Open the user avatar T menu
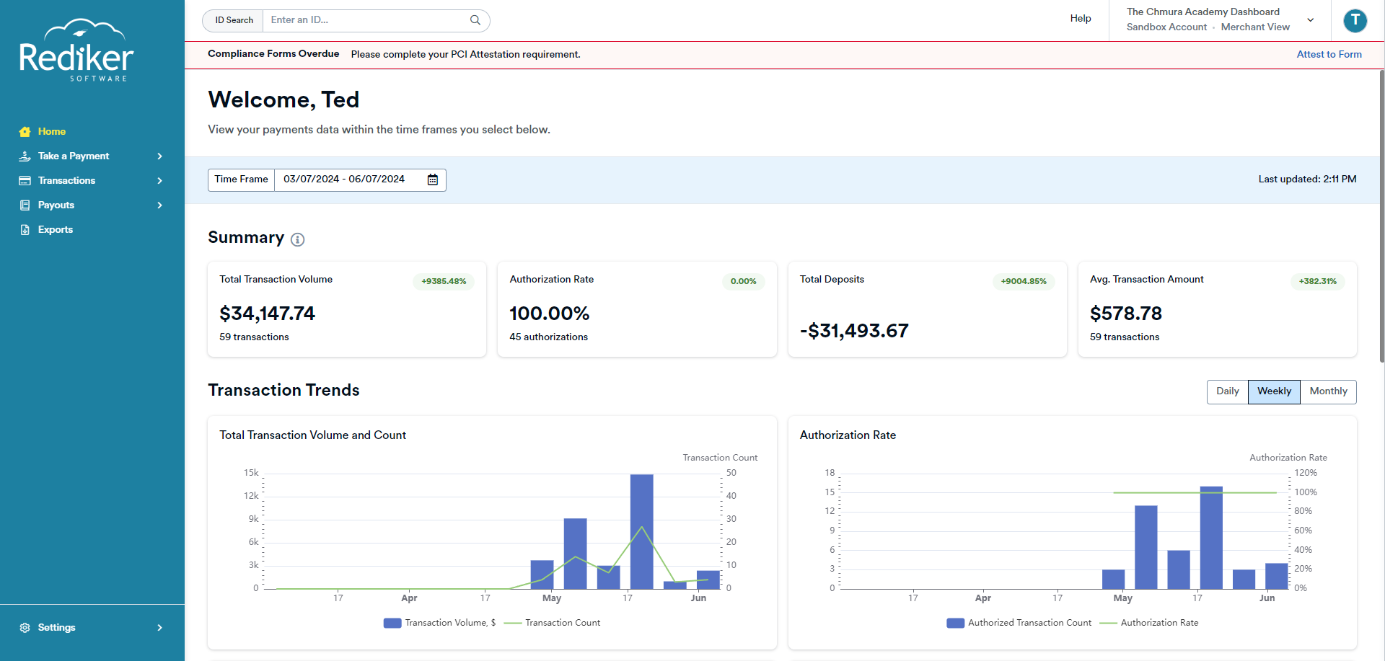1385x661 pixels. (x=1355, y=20)
